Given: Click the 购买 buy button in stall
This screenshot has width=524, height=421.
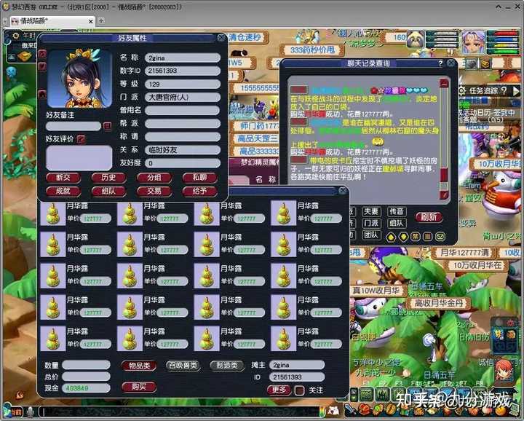Looking at the screenshot, I should 139,387.
